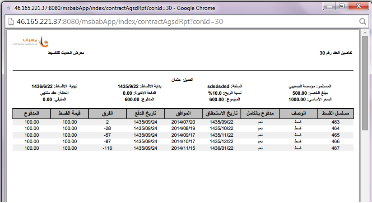Screen dimensions: 372x203
Task: Click due date 1435/09/22 in table
Action: [222, 122]
